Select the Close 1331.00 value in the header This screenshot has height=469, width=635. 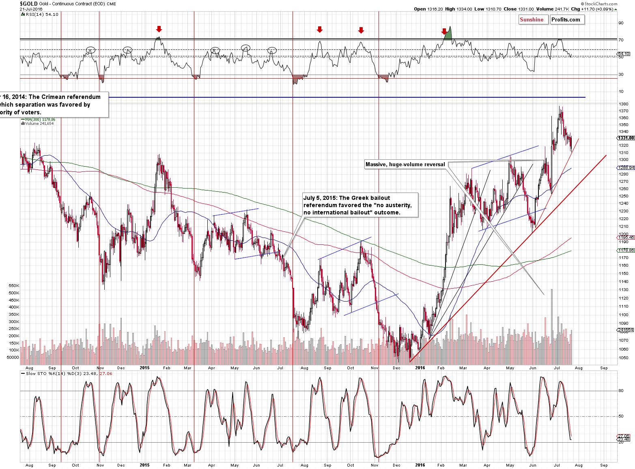pyautogui.click(x=519, y=9)
